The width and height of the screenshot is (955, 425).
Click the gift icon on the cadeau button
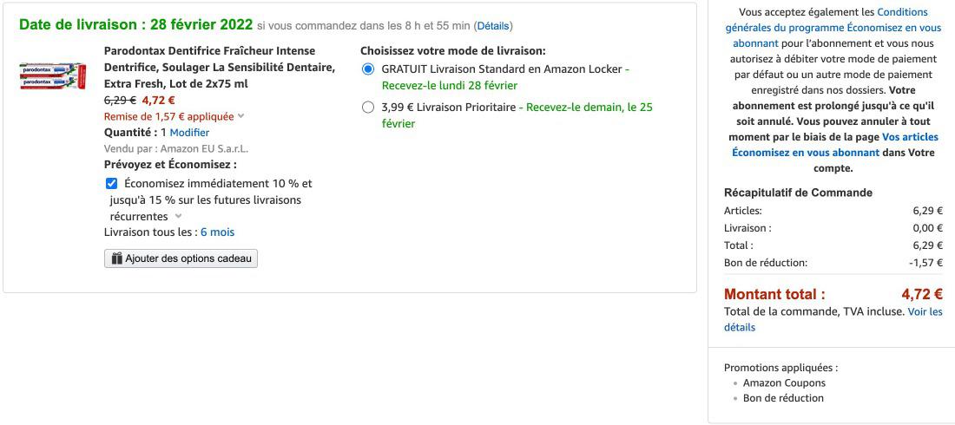tap(116, 258)
